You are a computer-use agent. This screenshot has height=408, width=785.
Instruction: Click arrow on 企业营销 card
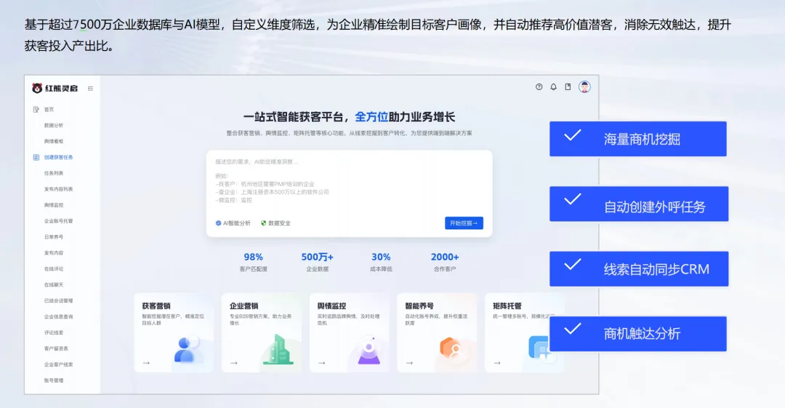(234, 363)
